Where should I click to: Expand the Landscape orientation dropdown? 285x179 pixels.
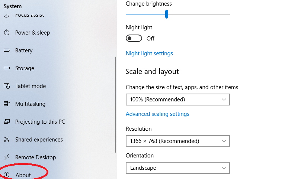(178, 168)
